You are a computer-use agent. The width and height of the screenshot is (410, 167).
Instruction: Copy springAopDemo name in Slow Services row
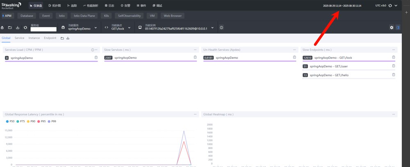pyautogui.click(x=195, y=57)
